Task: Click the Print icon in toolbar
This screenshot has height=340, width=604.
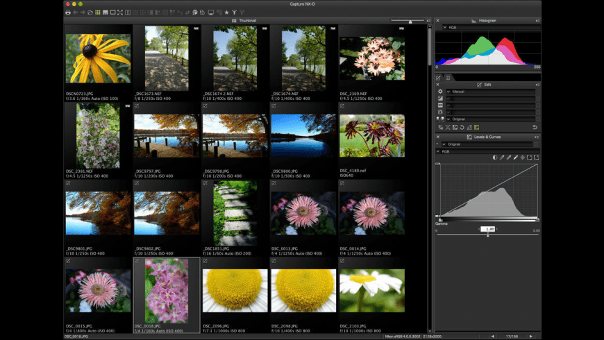Action: (x=68, y=12)
